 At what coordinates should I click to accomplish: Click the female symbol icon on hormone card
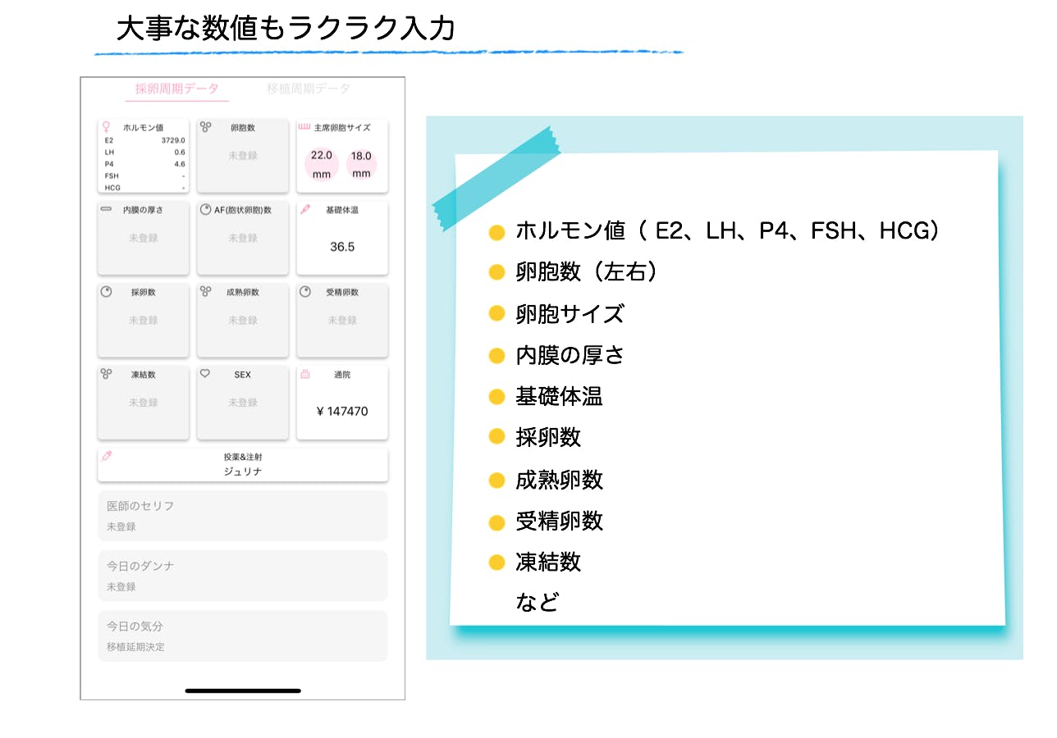click(x=105, y=127)
